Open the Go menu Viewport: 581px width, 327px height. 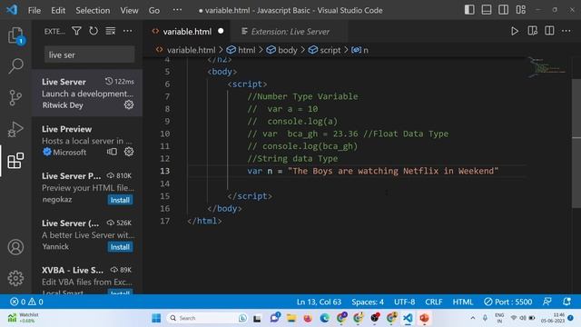[x=154, y=10]
